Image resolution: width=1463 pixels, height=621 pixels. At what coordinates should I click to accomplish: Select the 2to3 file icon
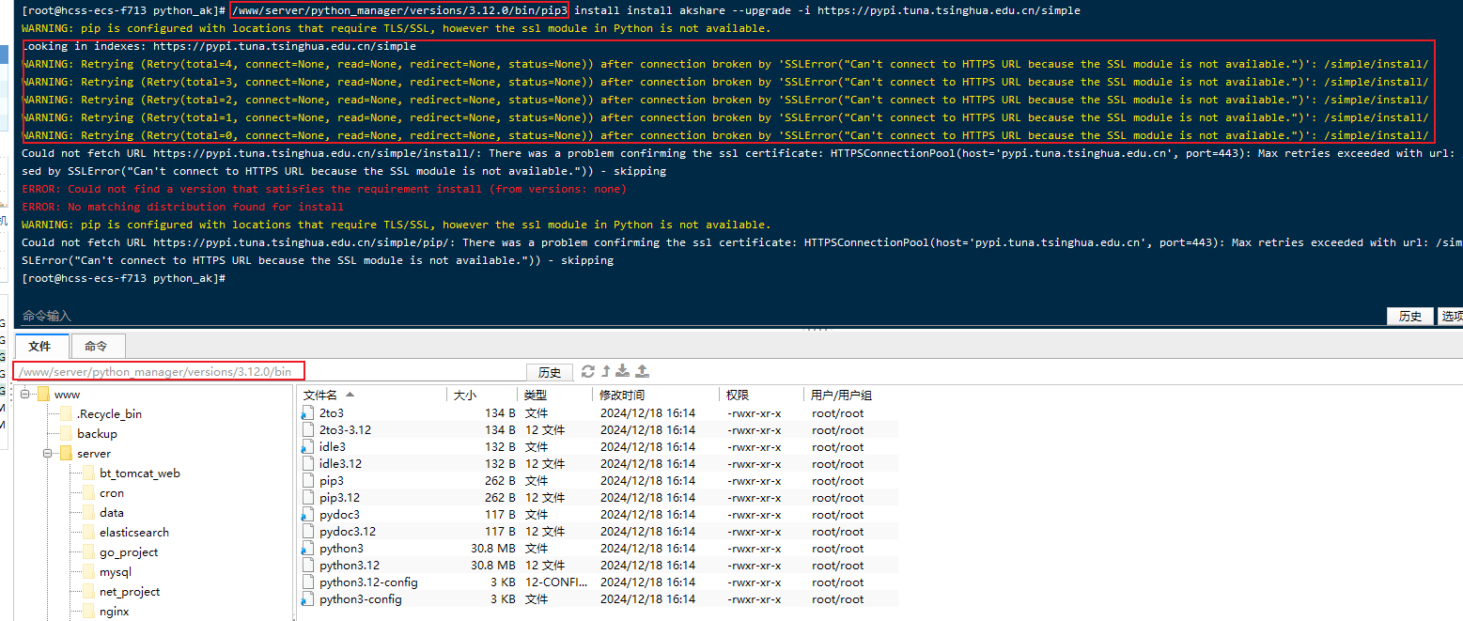click(307, 413)
